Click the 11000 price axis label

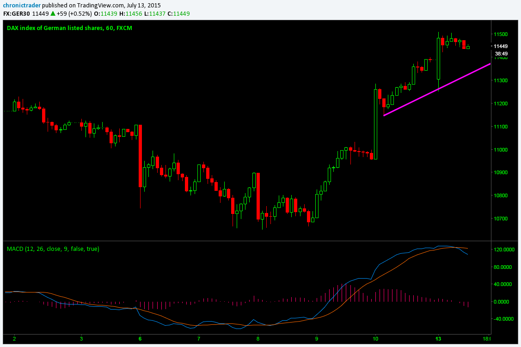tap(501, 150)
